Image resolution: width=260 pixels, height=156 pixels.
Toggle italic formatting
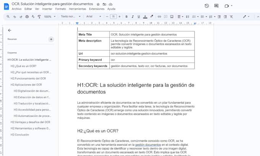[133, 16]
